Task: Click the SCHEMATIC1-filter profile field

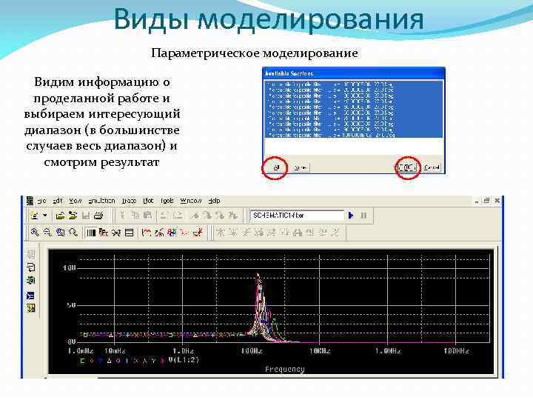Action: pos(297,216)
